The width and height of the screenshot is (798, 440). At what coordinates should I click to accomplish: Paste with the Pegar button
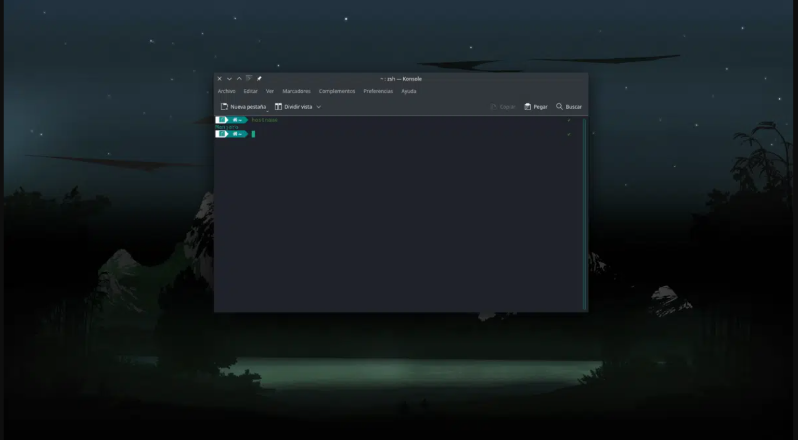click(x=536, y=107)
